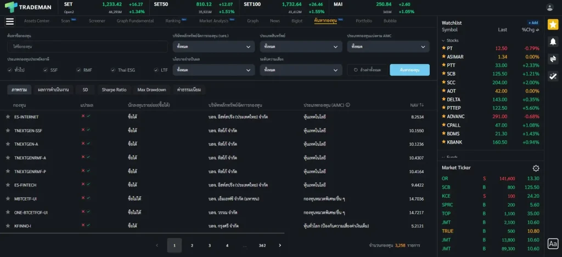Star the ES-INTERNET fund as favorite
562x257 pixels.
click(8, 117)
